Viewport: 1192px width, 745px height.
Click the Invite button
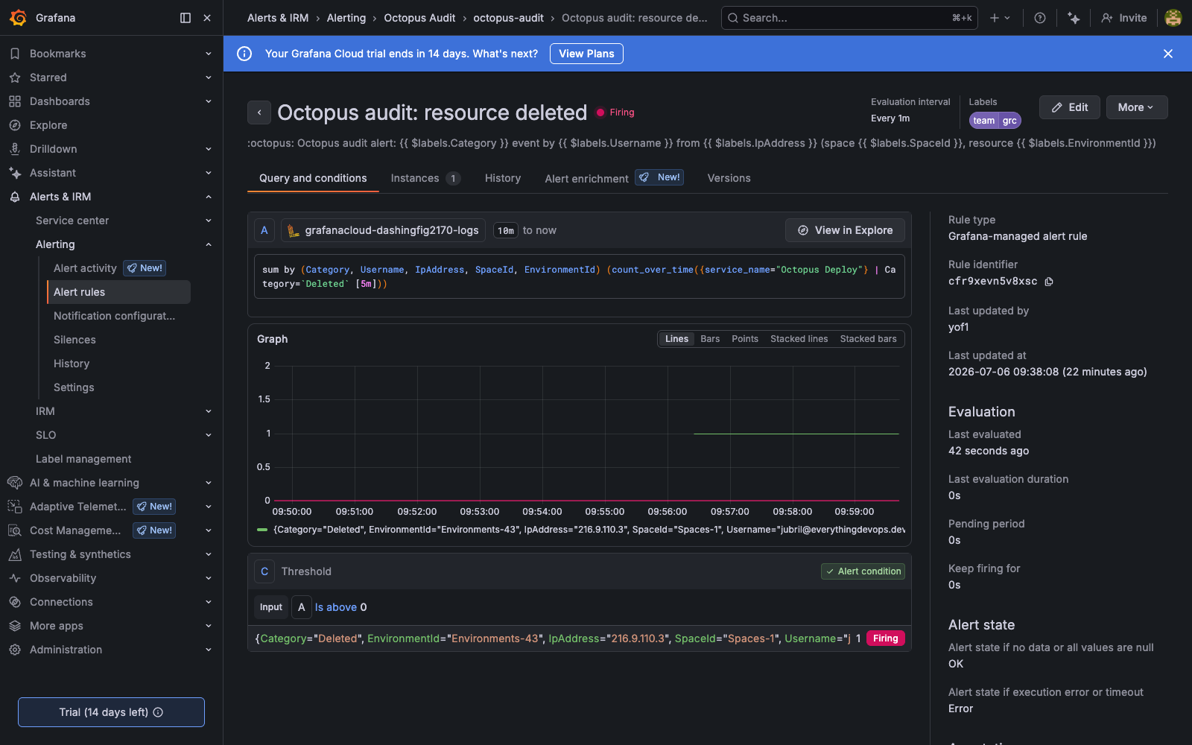pyautogui.click(x=1124, y=18)
